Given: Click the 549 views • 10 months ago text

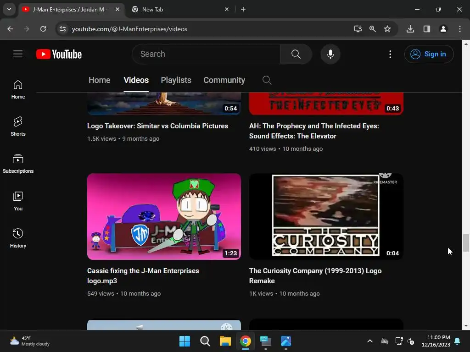Looking at the screenshot, I should pos(124,294).
